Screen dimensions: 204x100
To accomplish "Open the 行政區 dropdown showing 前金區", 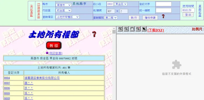I will click(x=63, y=10).
